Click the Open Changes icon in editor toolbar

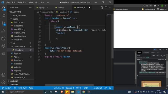(102, 8)
